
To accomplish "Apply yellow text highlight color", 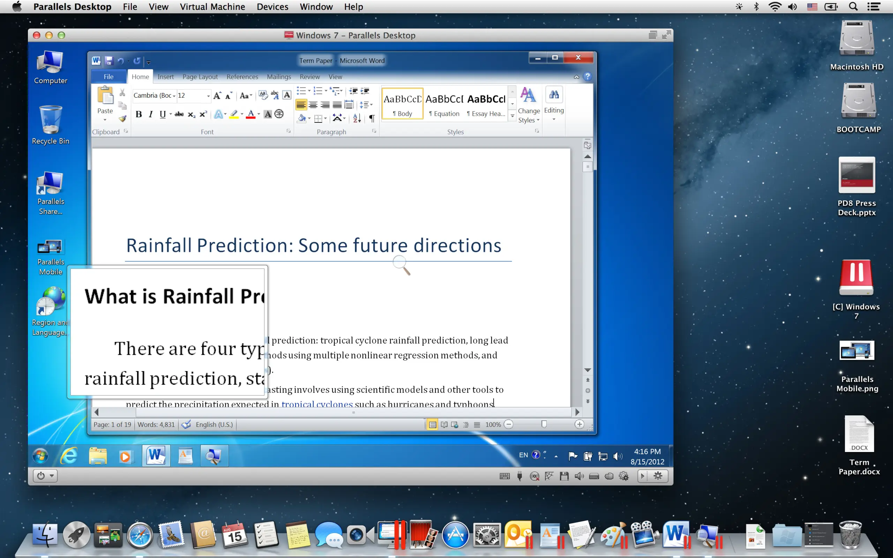I will [234, 114].
